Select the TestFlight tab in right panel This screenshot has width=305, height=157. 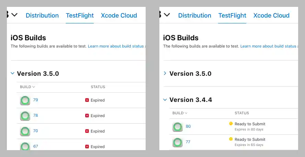coord(232,15)
